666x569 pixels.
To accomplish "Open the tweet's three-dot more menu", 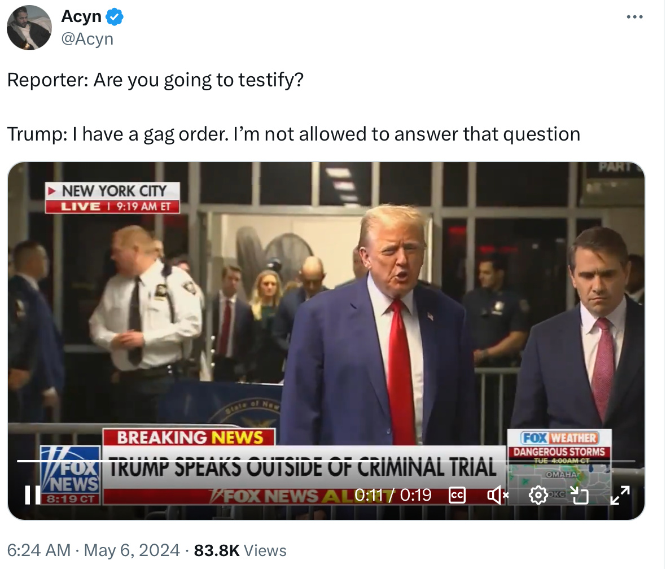I will pyautogui.click(x=634, y=17).
